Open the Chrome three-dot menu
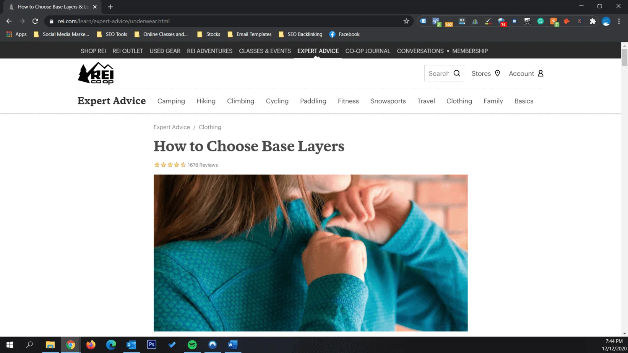Screen dimensions: 628x353 619,21
